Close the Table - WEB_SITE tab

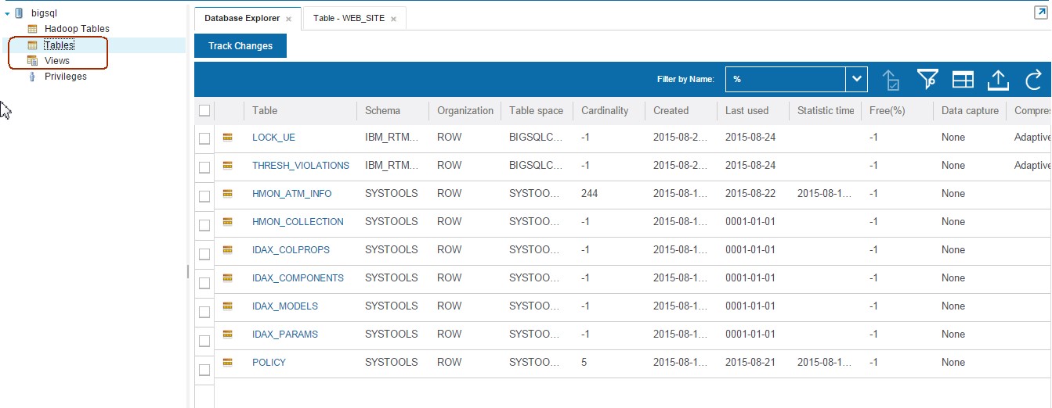[x=393, y=19]
